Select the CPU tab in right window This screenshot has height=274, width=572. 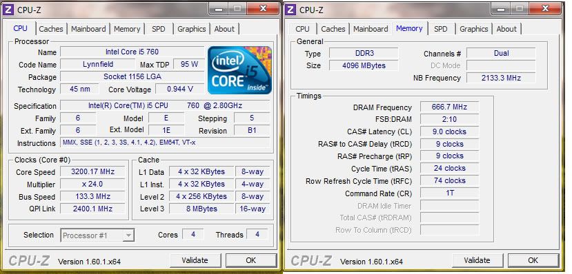pos(302,29)
